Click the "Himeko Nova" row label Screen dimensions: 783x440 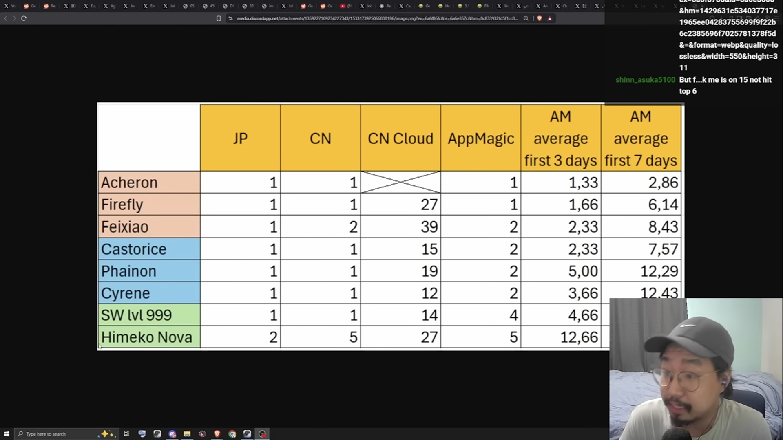coord(149,337)
